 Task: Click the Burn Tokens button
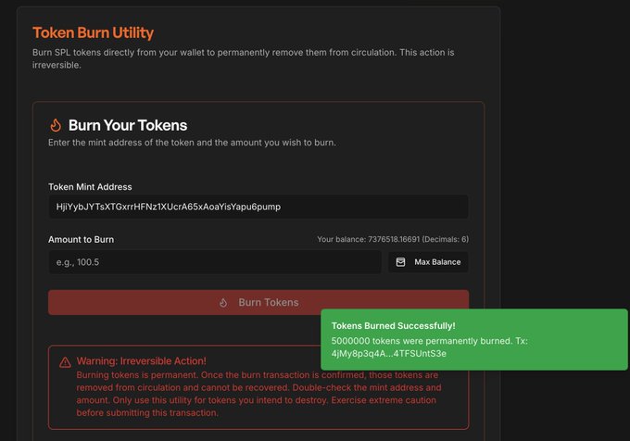pyautogui.click(x=258, y=302)
